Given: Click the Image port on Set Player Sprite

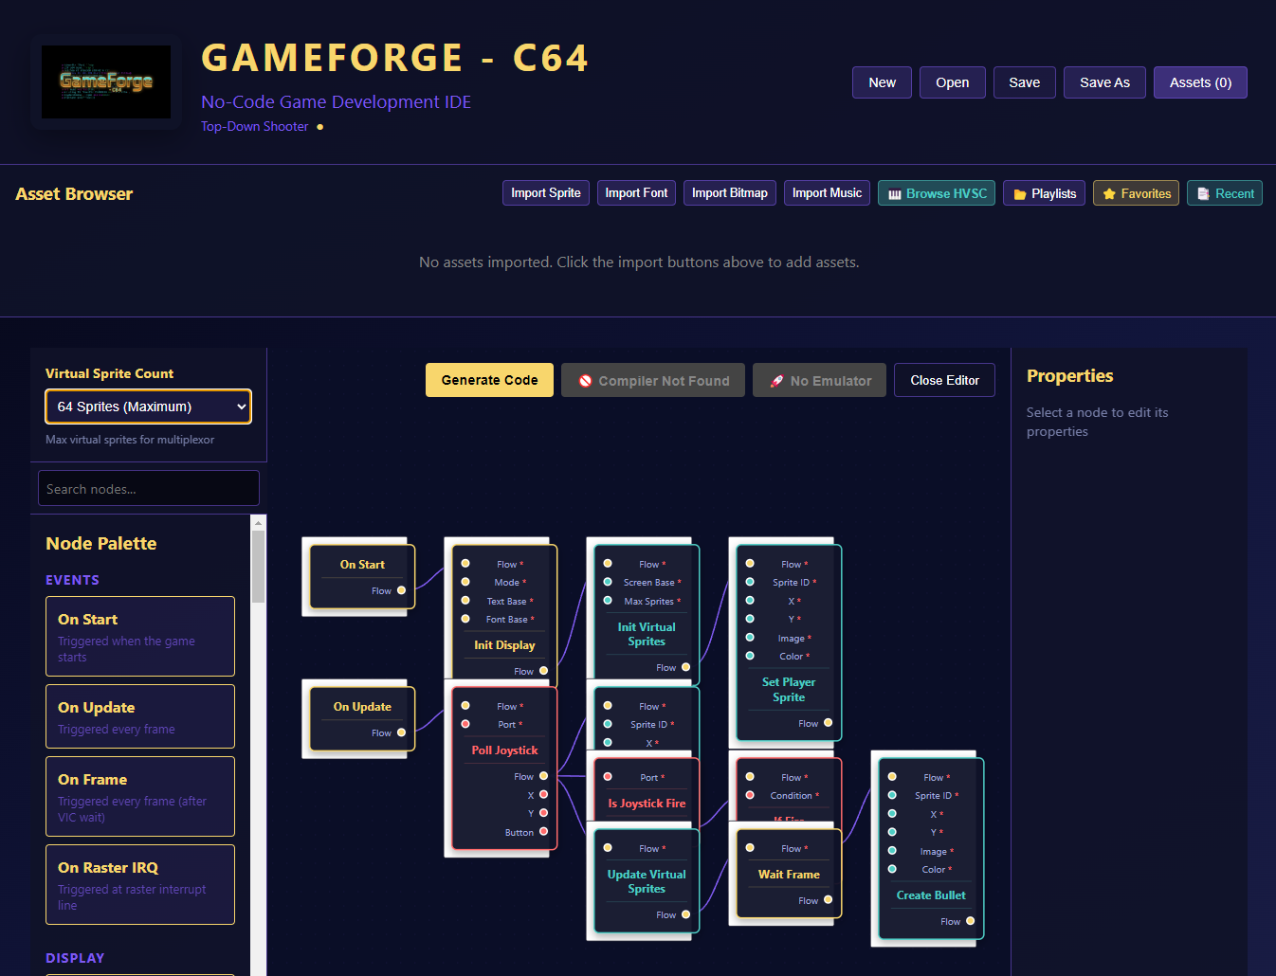Looking at the screenshot, I should point(750,638).
